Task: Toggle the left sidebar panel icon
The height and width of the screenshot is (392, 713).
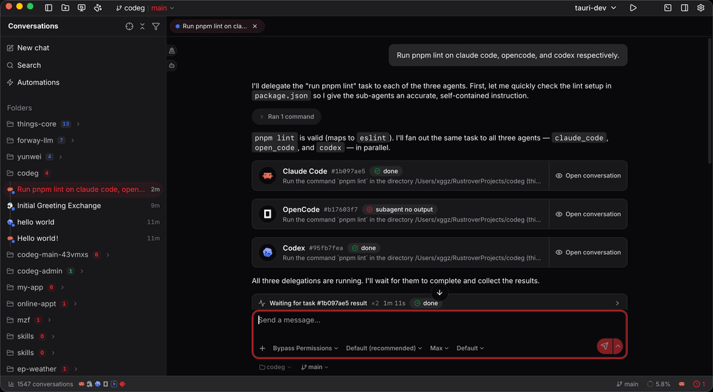Action: pos(49,8)
